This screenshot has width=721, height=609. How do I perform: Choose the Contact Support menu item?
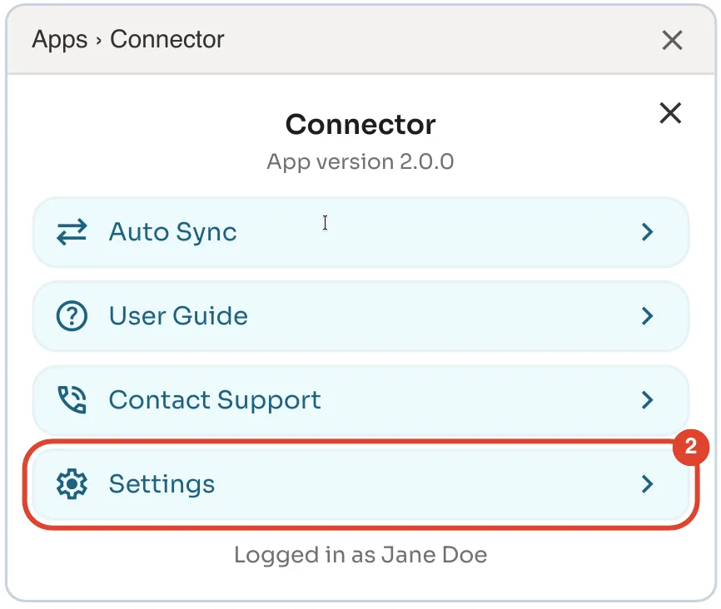tap(361, 400)
